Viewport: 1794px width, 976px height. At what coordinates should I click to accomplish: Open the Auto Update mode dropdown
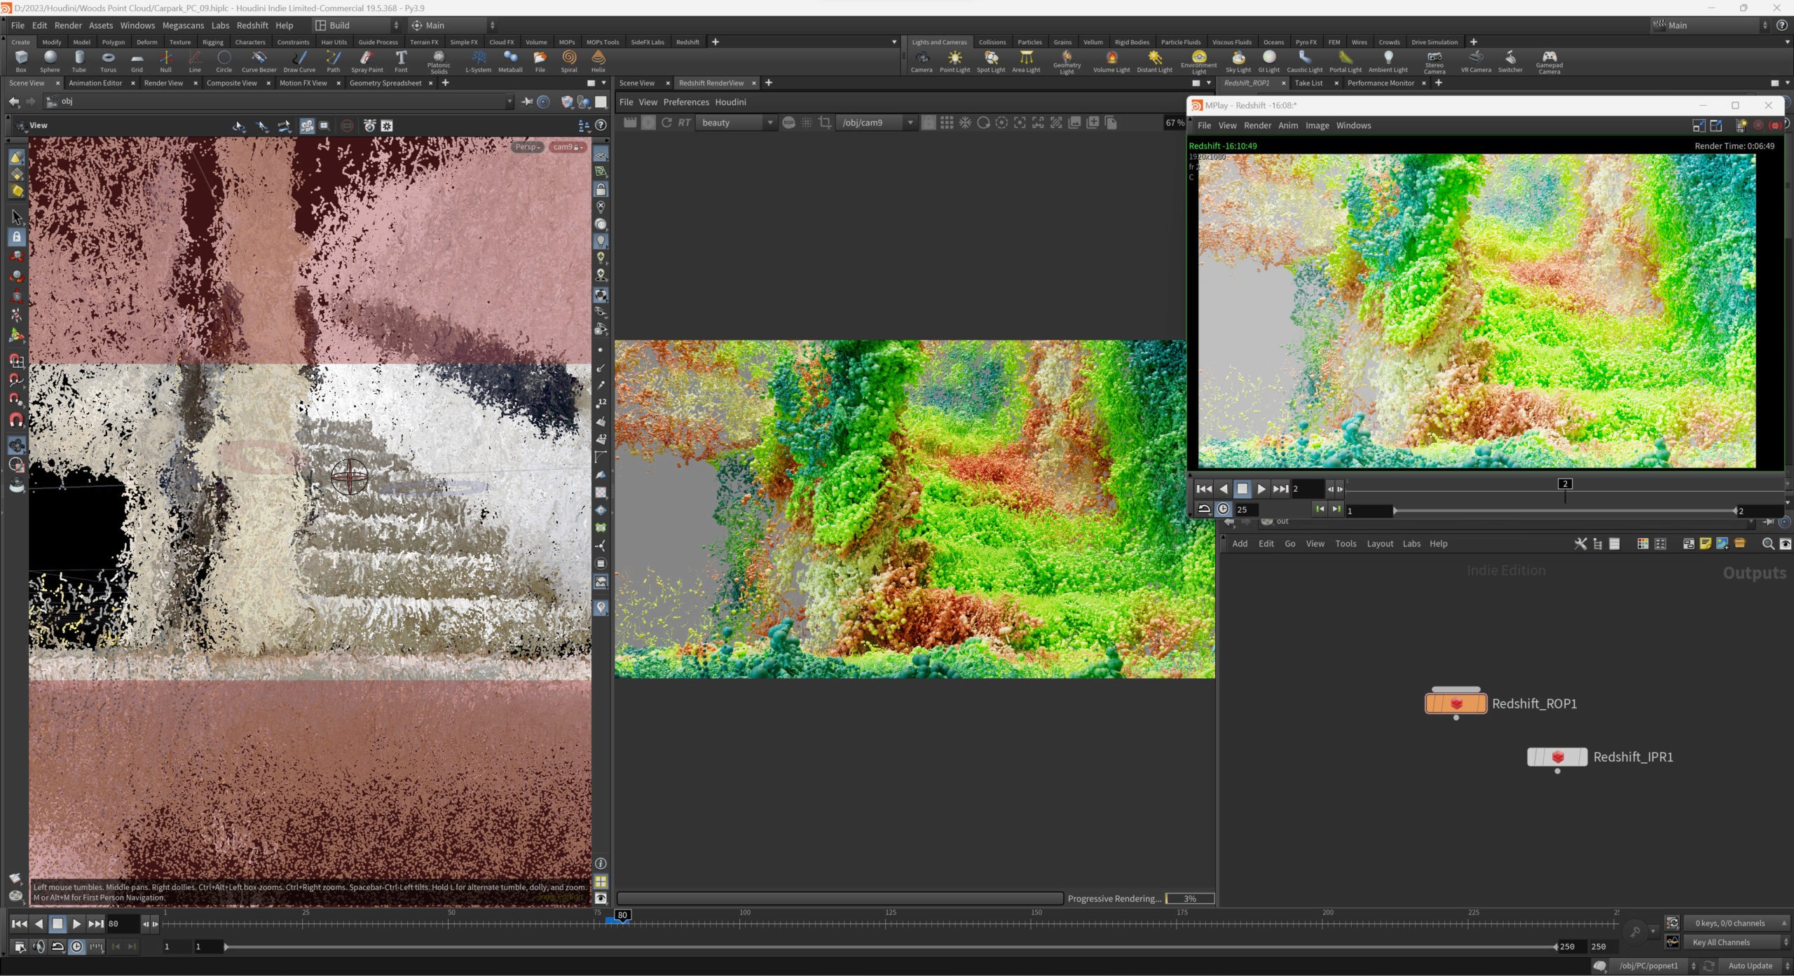1755,965
